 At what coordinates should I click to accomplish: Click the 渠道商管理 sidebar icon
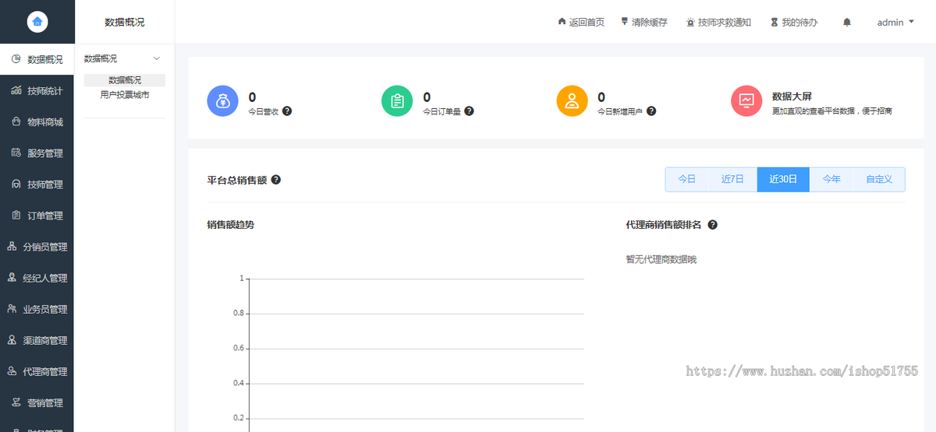coord(12,339)
